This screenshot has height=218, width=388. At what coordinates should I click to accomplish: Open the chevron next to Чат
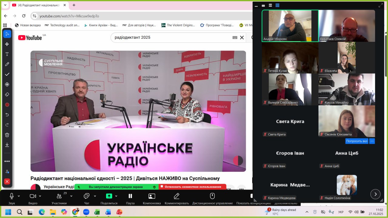[95, 196]
